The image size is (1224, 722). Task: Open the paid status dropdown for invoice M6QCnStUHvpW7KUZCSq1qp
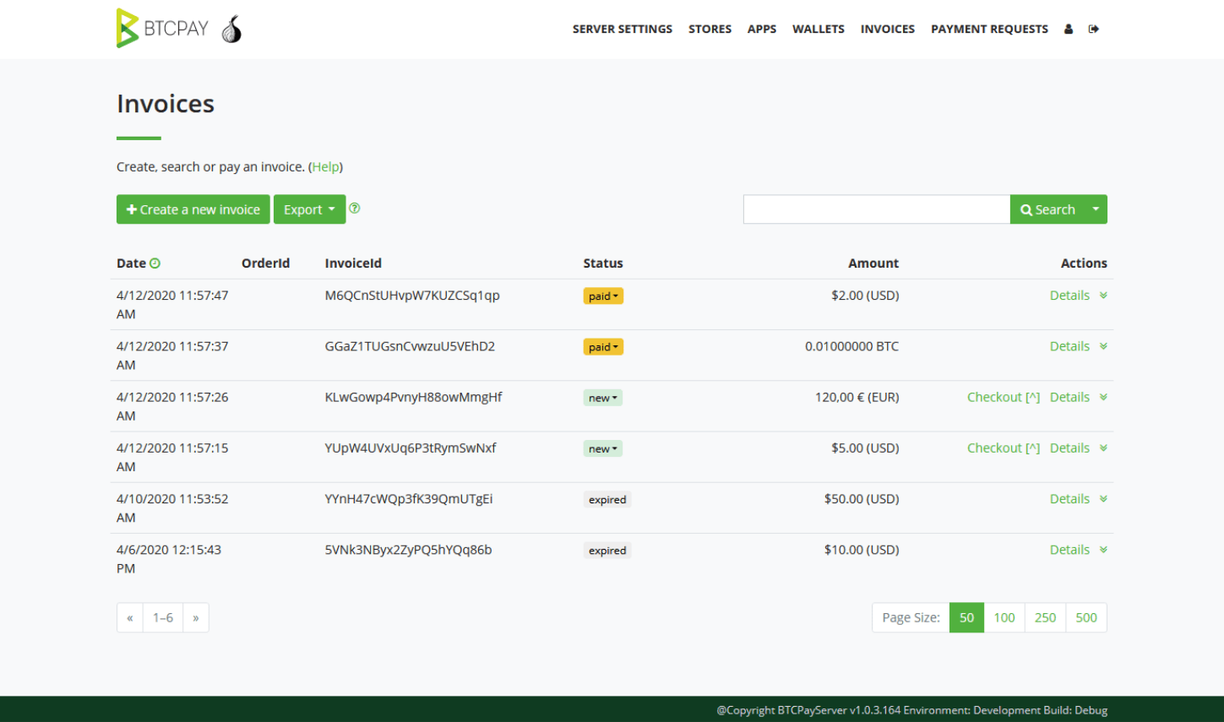click(x=602, y=296)
